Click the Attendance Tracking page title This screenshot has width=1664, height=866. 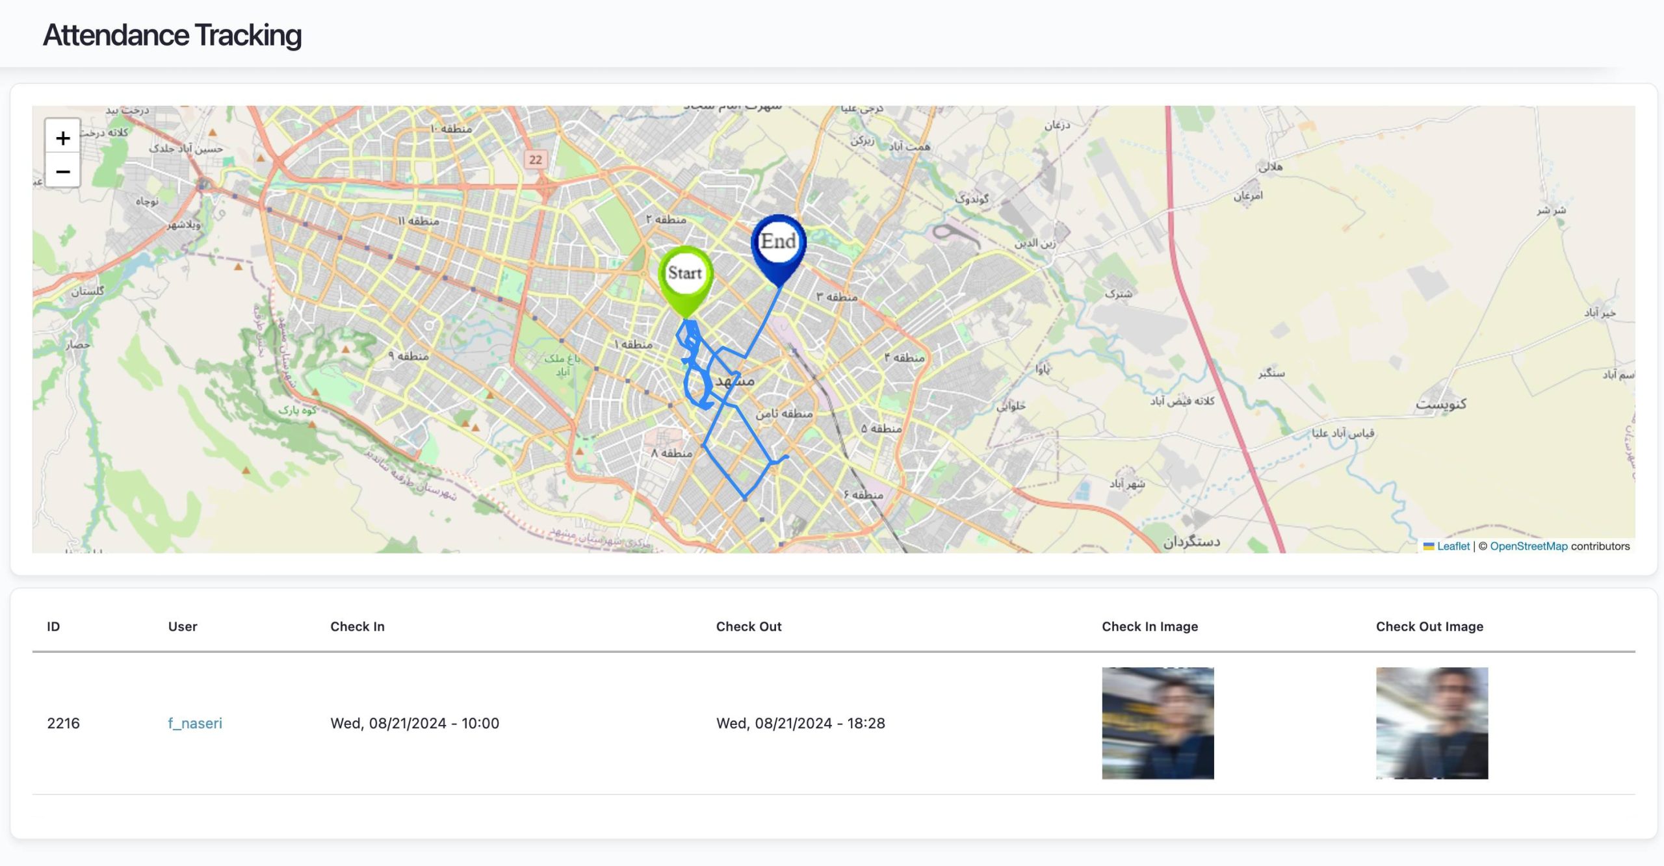tap(172, 35)
